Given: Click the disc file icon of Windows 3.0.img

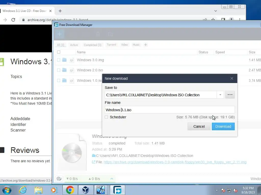Looking at the screenshot, I should (72, 60).
